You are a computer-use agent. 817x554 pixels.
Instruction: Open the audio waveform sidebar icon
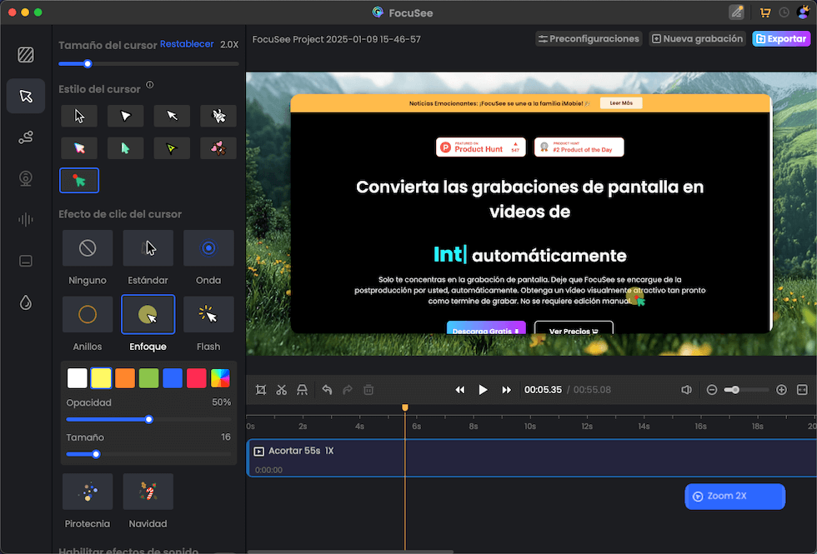coord(26,220)
